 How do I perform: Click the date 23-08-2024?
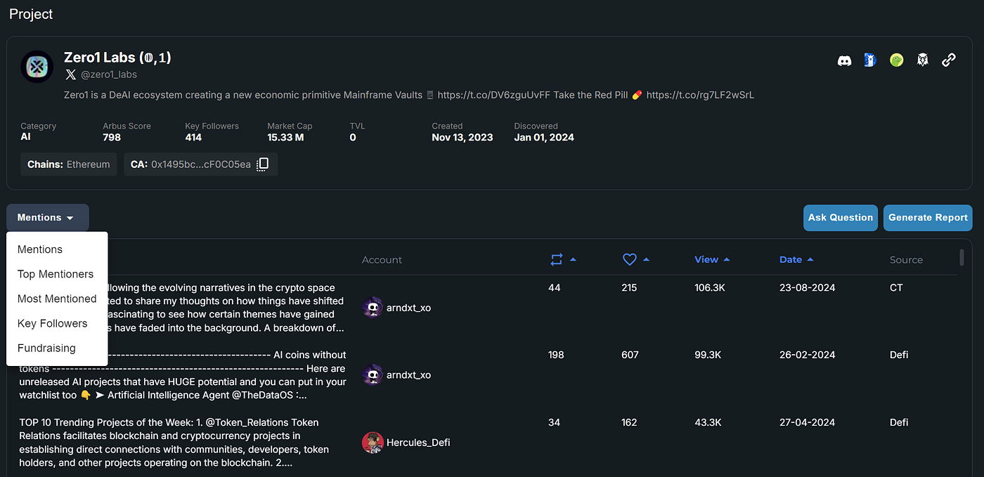tap(807, 287)
